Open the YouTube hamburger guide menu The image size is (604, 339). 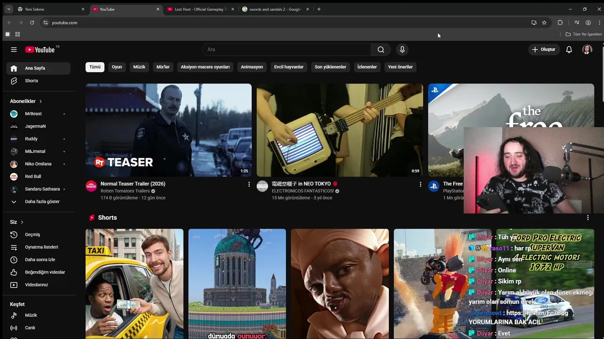(14, 49)
